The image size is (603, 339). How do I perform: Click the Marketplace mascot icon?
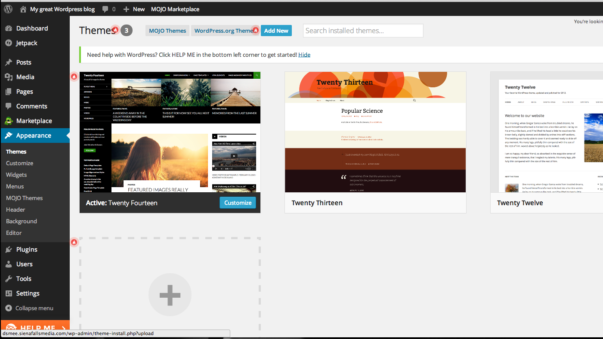(x=8, y=121)
